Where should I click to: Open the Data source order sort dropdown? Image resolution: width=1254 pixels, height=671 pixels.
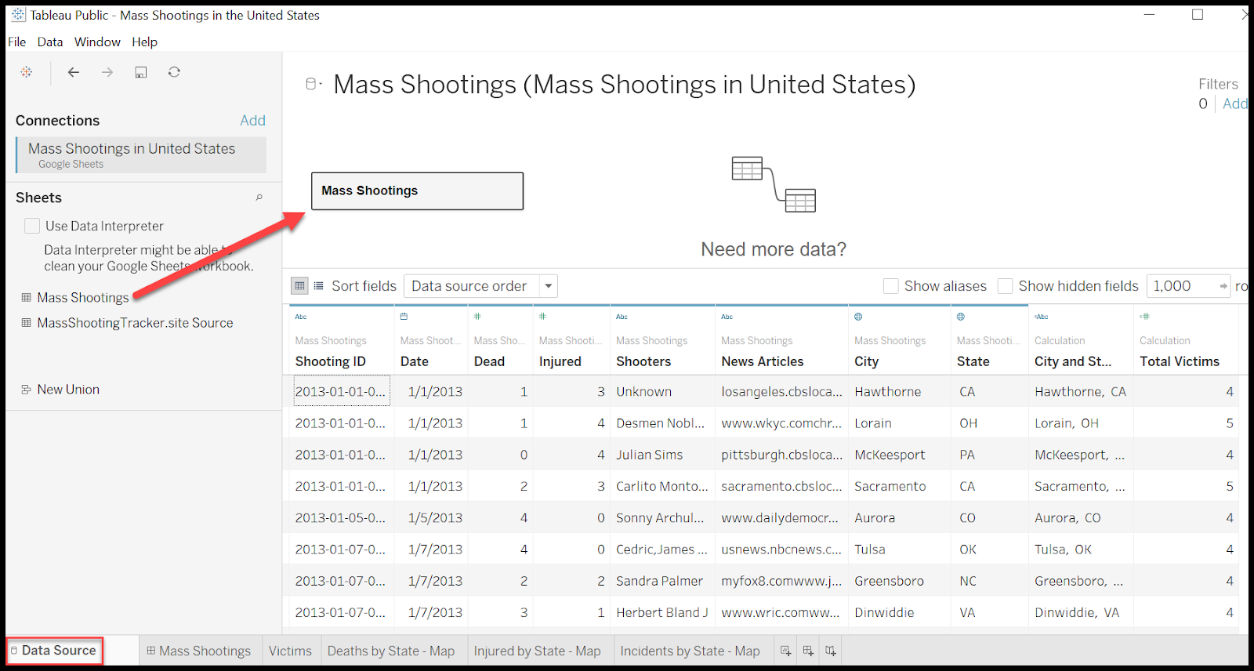click(x=480, y=286)
